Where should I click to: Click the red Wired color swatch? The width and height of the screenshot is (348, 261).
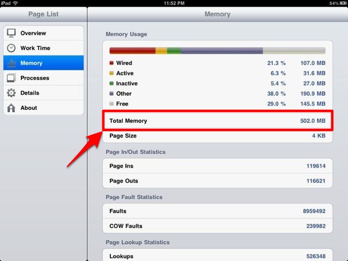coord(111,63)
